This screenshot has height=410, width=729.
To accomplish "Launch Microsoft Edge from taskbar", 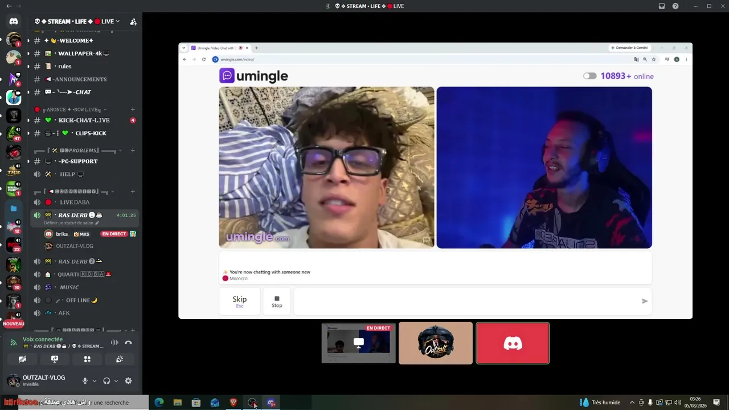I will pos(159,403).
